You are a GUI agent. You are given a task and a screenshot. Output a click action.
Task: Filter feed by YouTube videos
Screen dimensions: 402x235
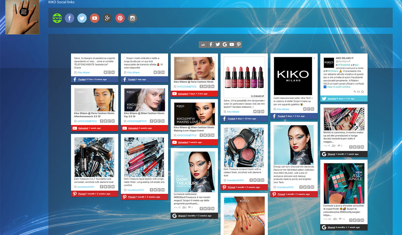click(232, 45)
